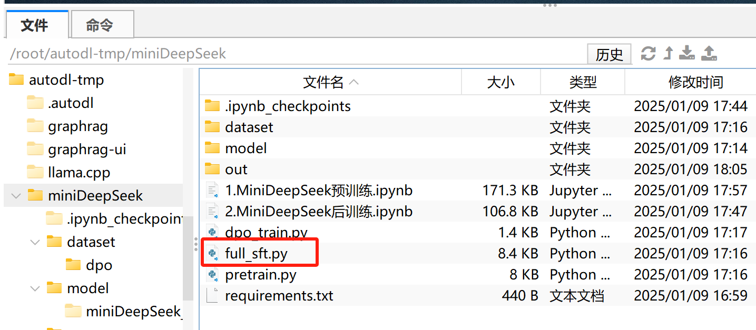Open the 历史 history button
This screenshot has height=330, width=756.
(609, 54)
